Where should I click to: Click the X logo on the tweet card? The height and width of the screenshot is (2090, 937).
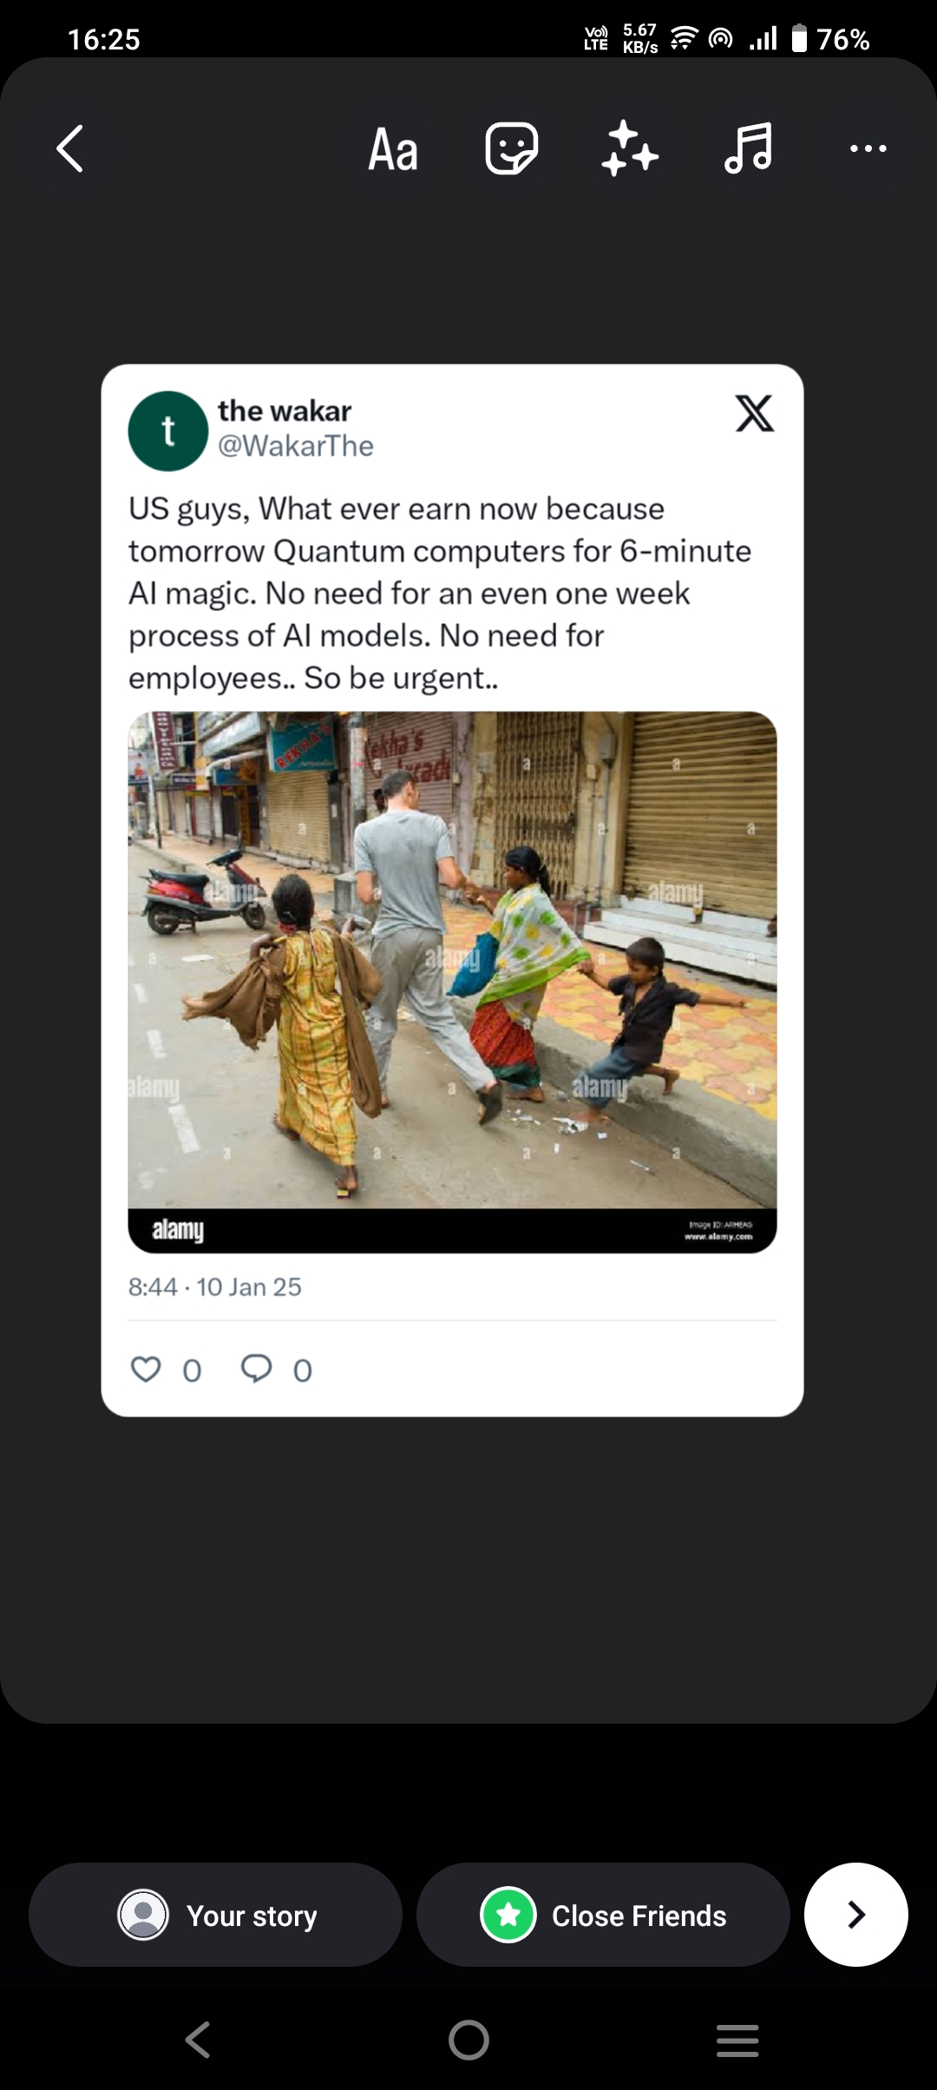click(x=754, y=413)
